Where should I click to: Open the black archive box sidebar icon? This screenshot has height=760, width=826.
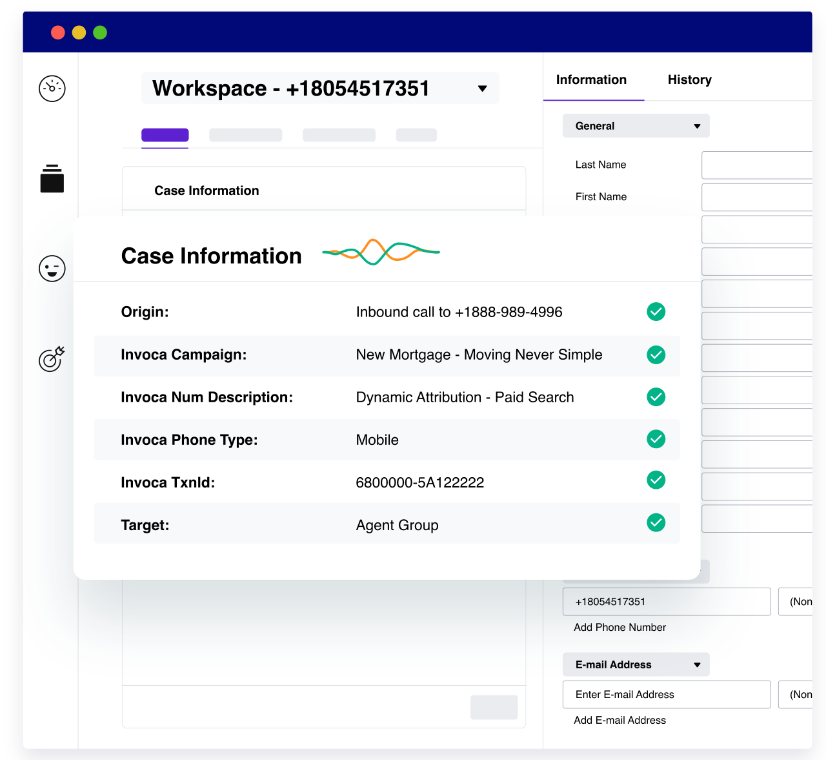pos(52,179)
